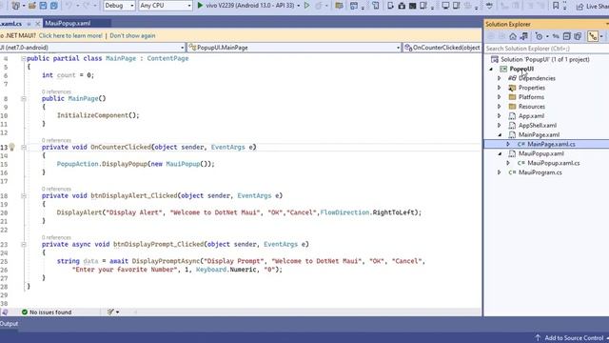The height and width of the screenshot is (343, 609).
Task: Click the bookmark icon in top toolbar
Action: click(x=556, y=6)
